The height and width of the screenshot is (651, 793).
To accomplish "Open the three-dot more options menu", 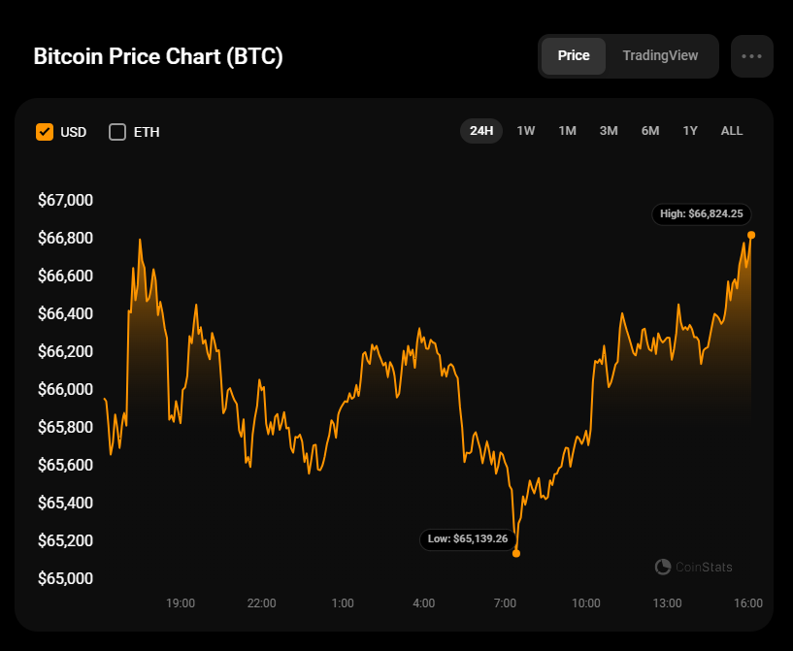I will point(751,56).
